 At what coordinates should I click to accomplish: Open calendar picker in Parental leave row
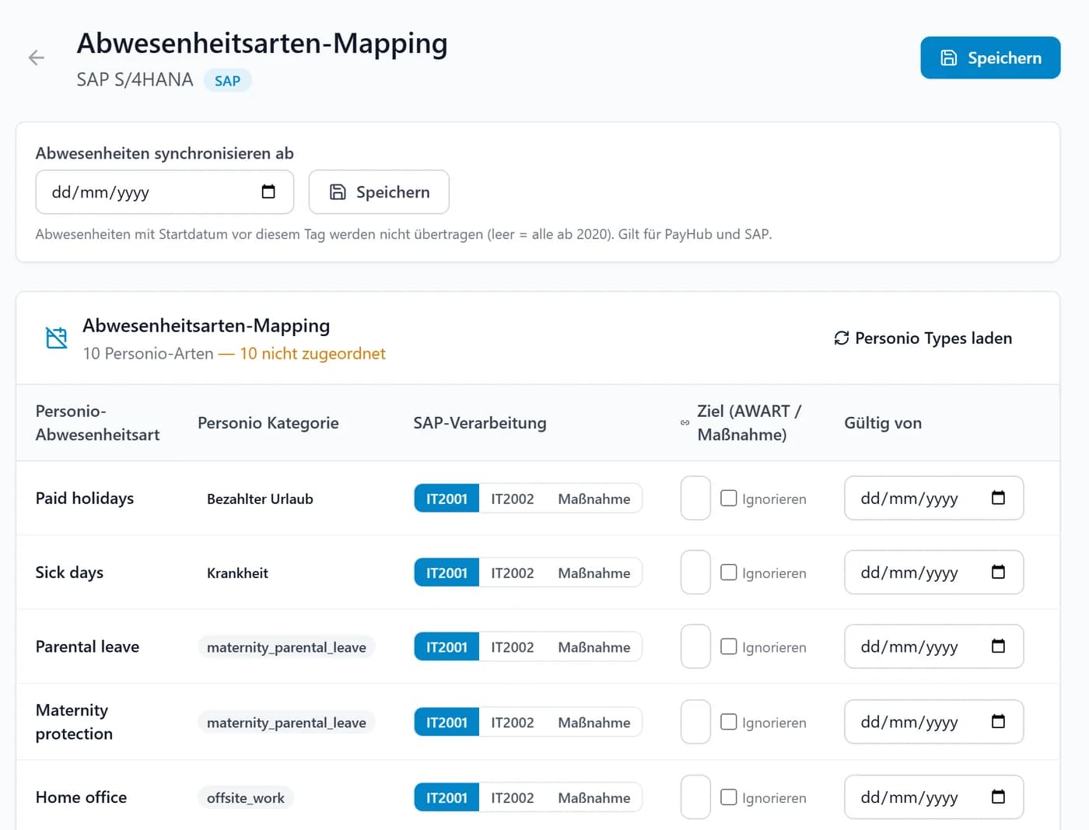998,646
